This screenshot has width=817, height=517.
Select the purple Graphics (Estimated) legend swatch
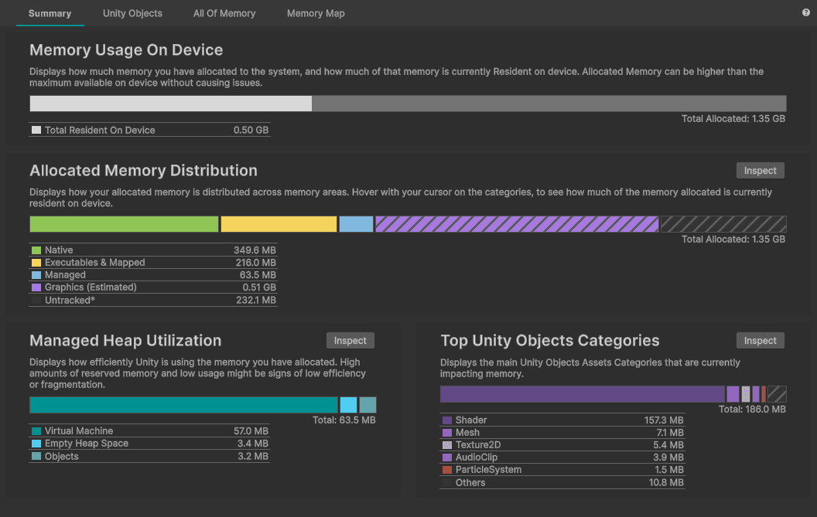tap(36, 287)
